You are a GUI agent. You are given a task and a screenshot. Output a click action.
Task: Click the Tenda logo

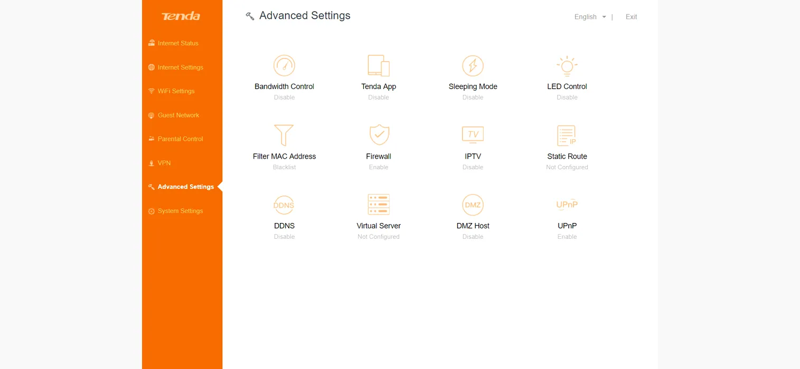pyautogui.click(x=181, y=16)
